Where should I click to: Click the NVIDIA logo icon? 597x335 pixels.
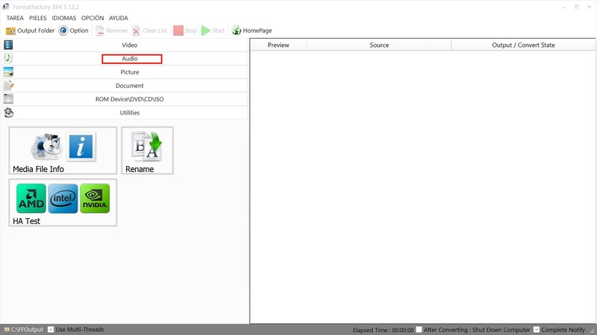(x=95, y=198)
